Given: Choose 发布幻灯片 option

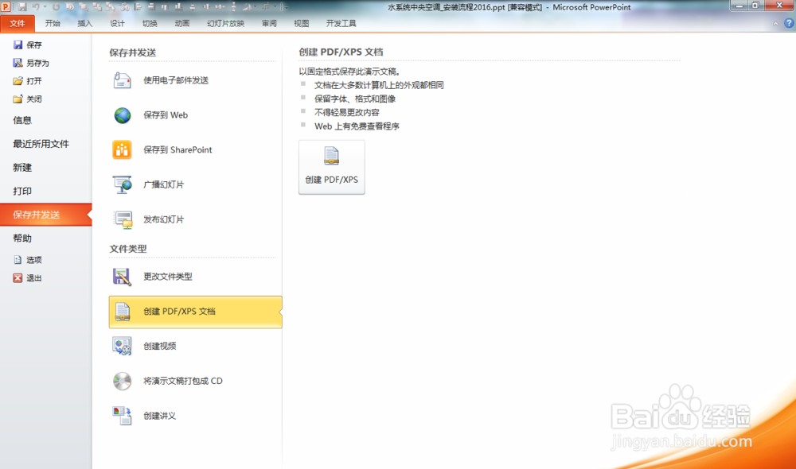Looking at the screenshot, I should [195, 219].
